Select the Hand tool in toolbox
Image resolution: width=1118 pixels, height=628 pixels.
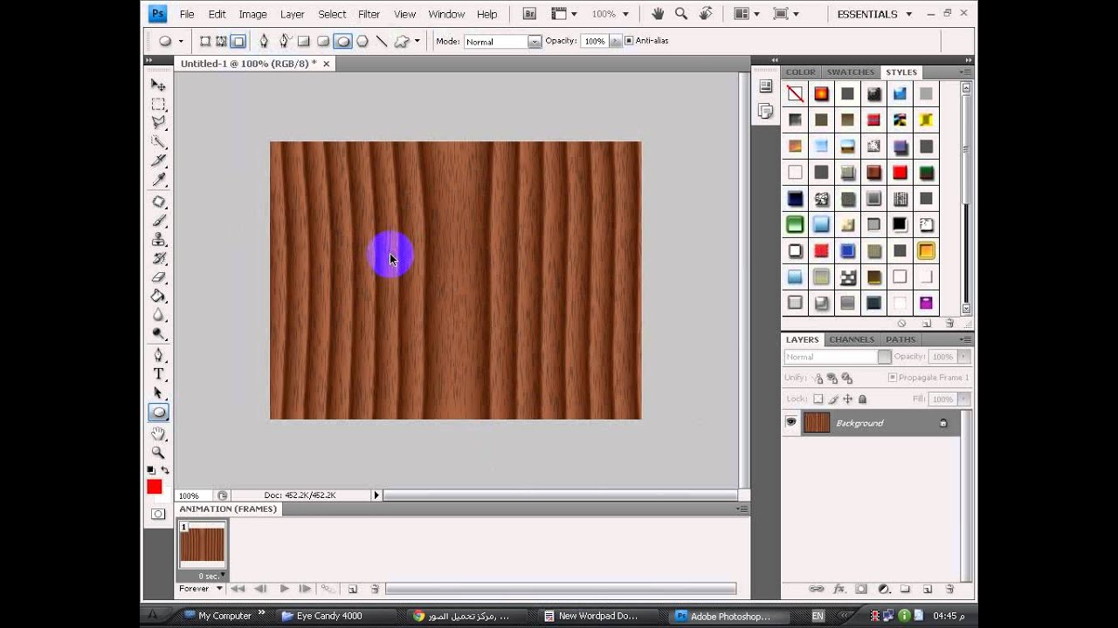pos(158,433)
